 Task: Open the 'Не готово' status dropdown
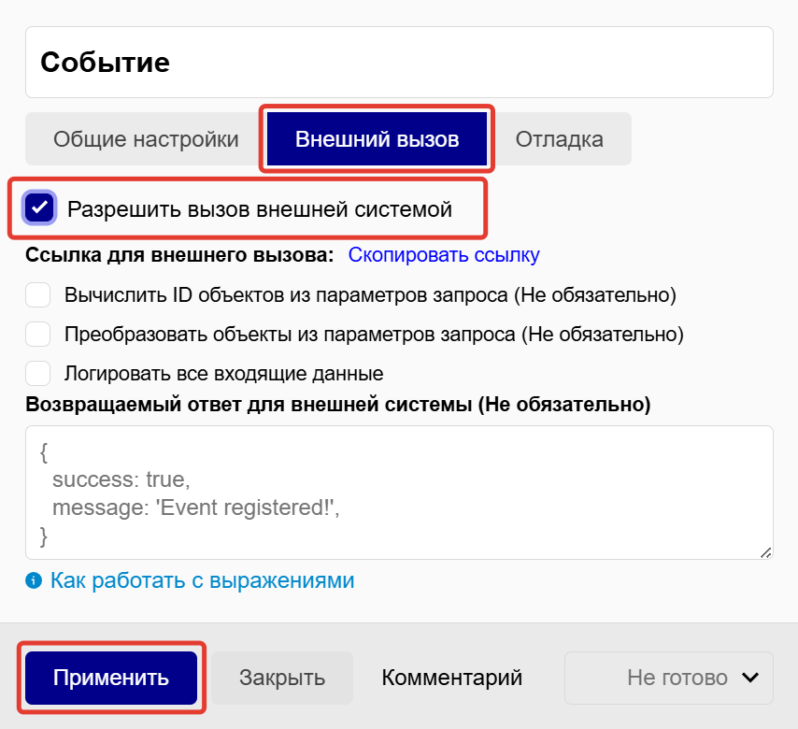point(669,678)
